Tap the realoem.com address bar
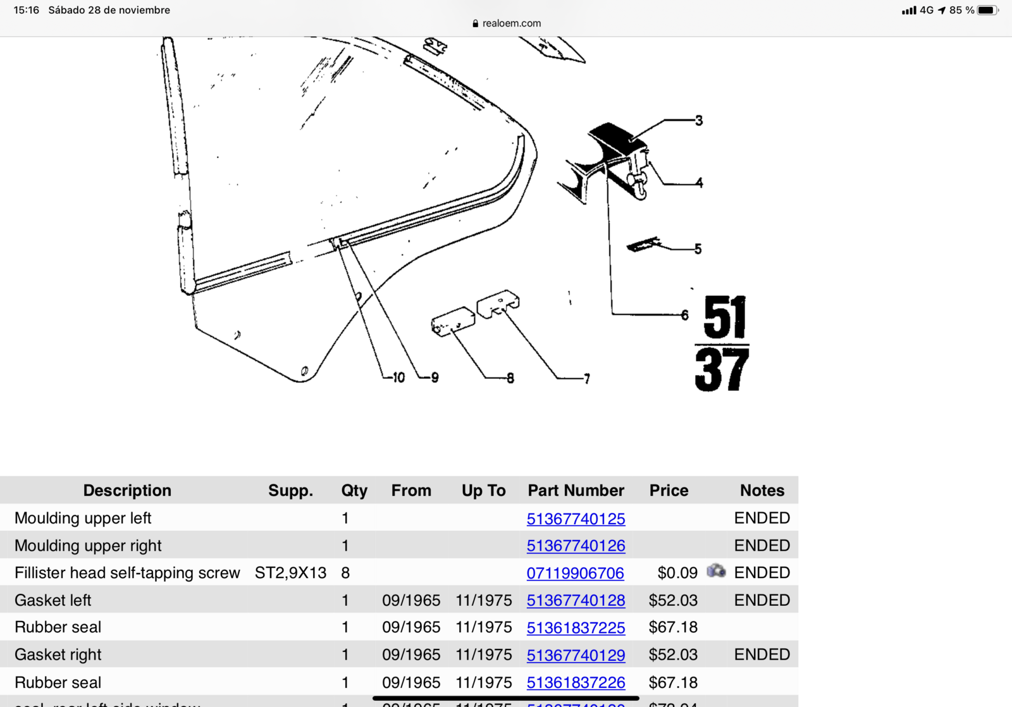This screenshot has width=1012, height=707. [511, 23]
